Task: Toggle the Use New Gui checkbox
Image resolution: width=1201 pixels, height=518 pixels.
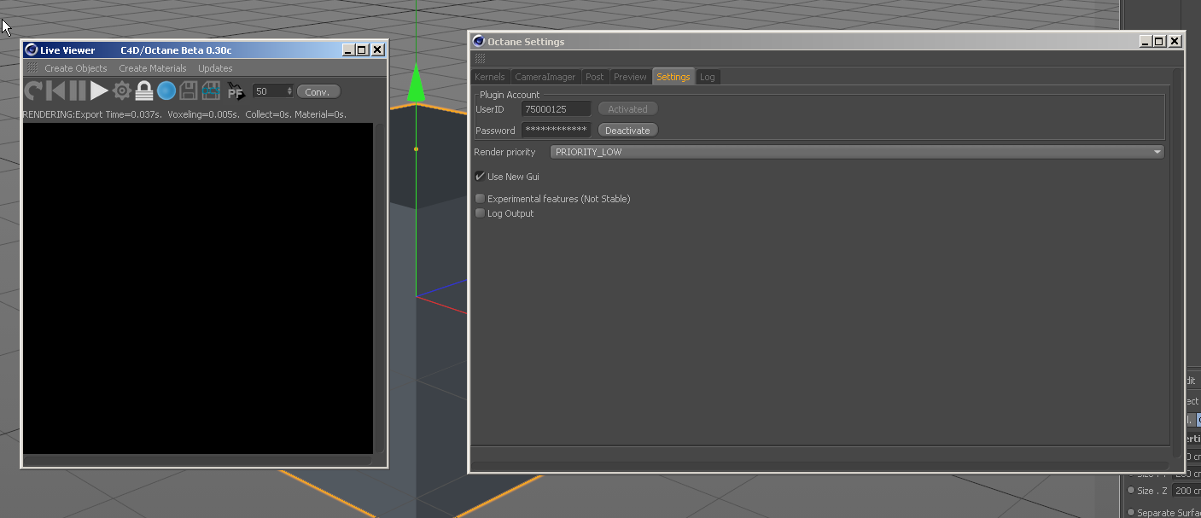Action: pos(480,177)
